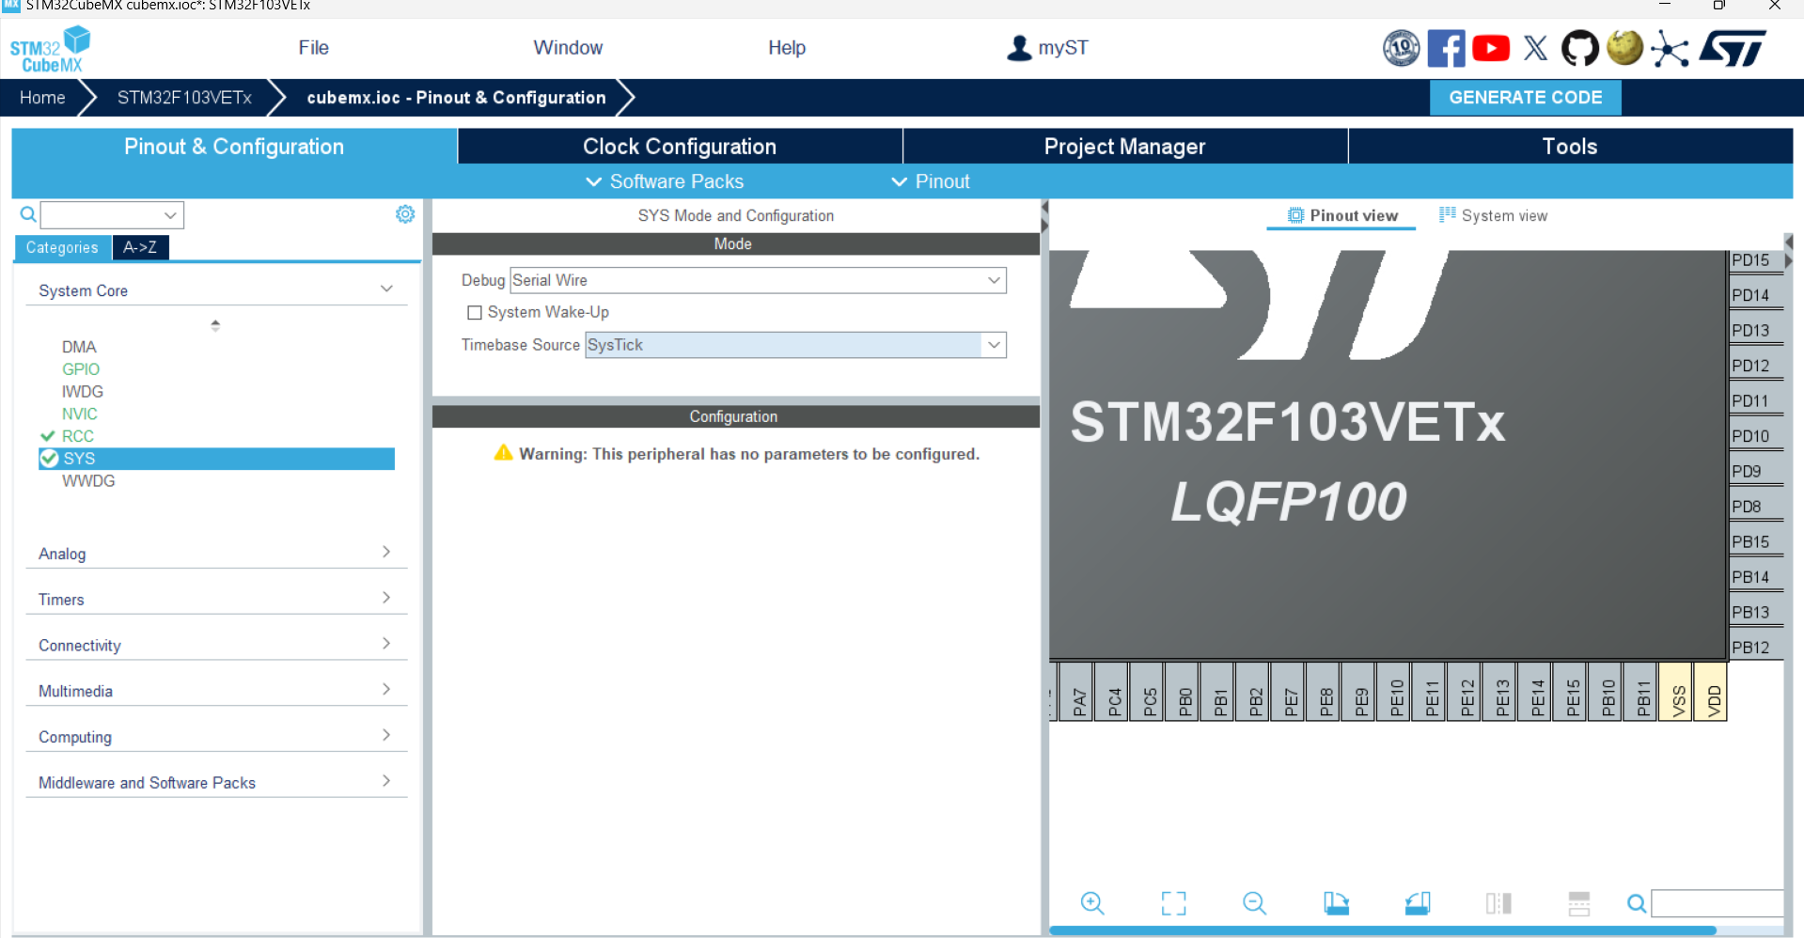
Task: Open the categories settings gear icon
Action: 405,214
